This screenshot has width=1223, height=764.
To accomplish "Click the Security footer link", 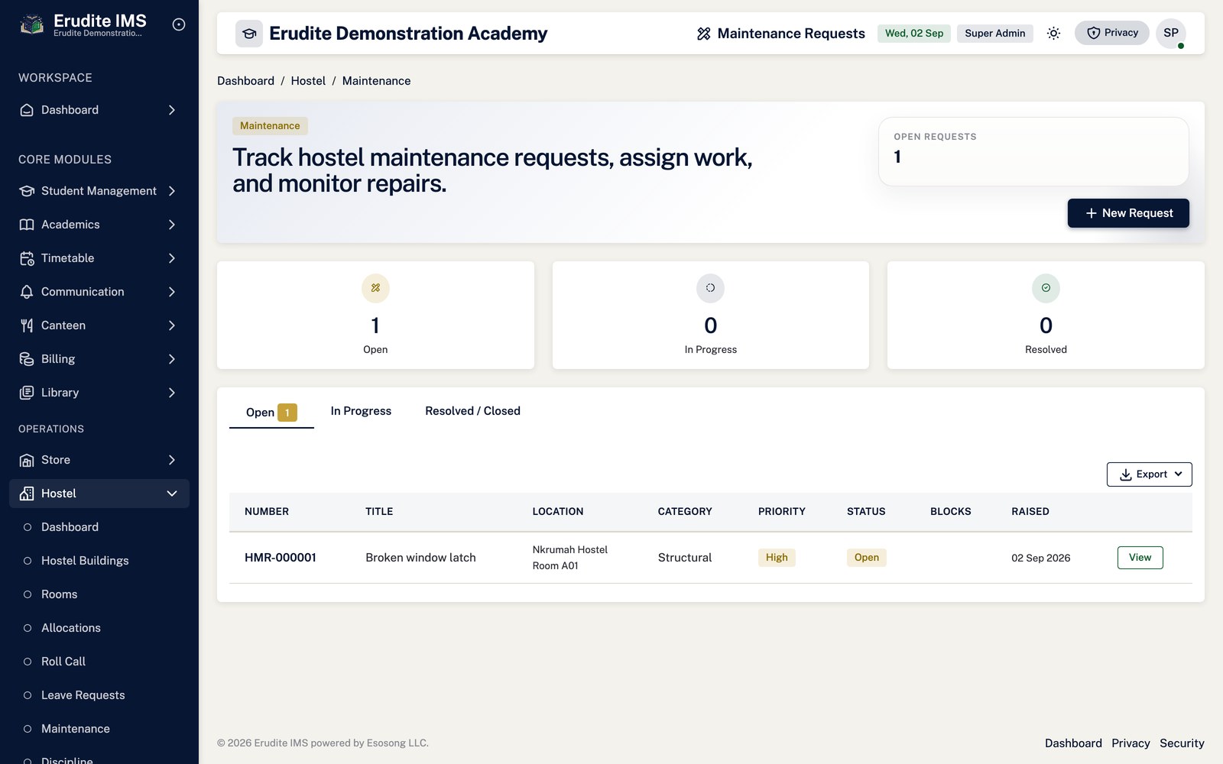I will [1182, 743].
